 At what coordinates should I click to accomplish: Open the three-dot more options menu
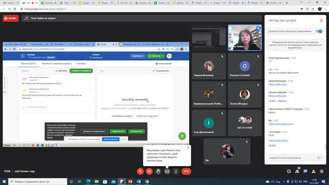[x=176, y=171]
